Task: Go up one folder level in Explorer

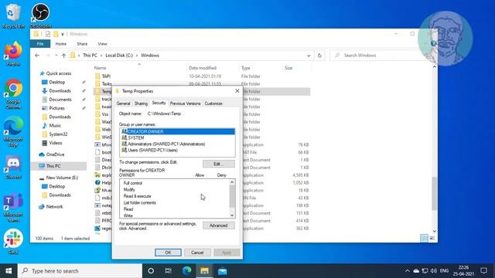Action: point(63,56)
